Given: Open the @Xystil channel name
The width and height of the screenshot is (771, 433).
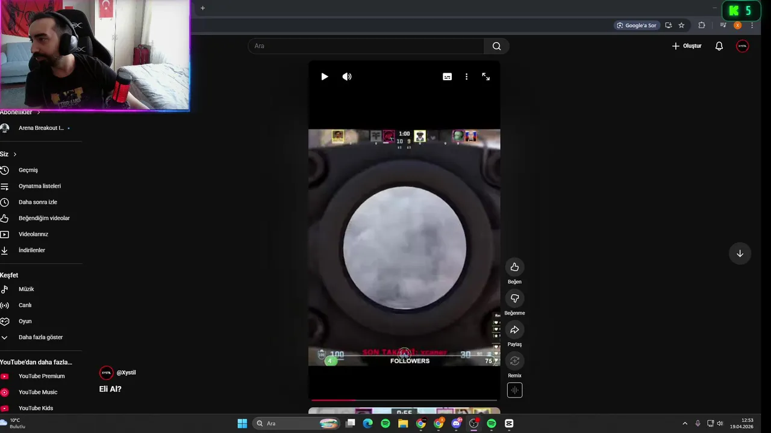Looking at the screenshot, I should click(126, 373).
